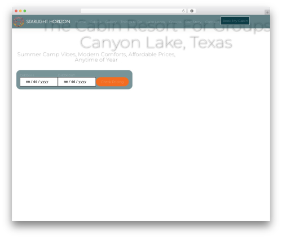This screenshot has height=238, width=282.
Task: Click the round extension icon beside address bar
Action: (x=192, y=11)
